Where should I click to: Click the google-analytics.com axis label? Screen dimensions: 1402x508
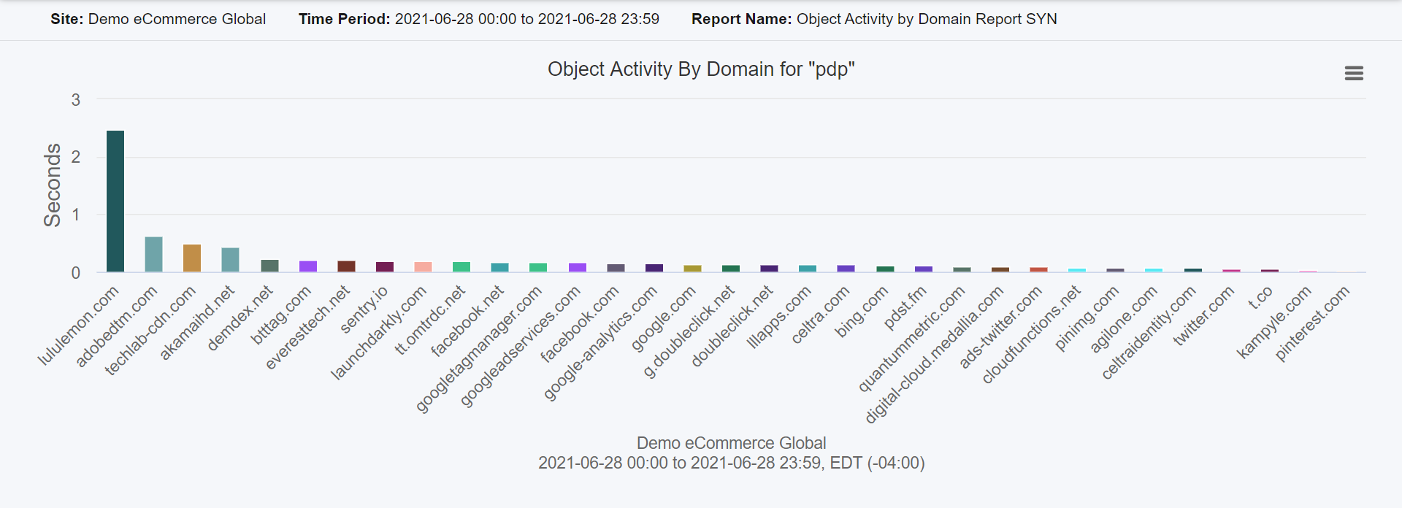(600, 343)
